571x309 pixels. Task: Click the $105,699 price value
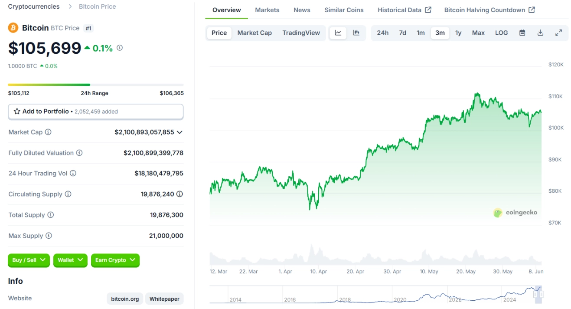pyautogui.click(x=45, y=48)
